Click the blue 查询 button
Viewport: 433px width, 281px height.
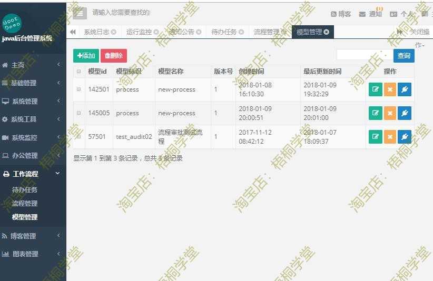[x=404, y=56]
